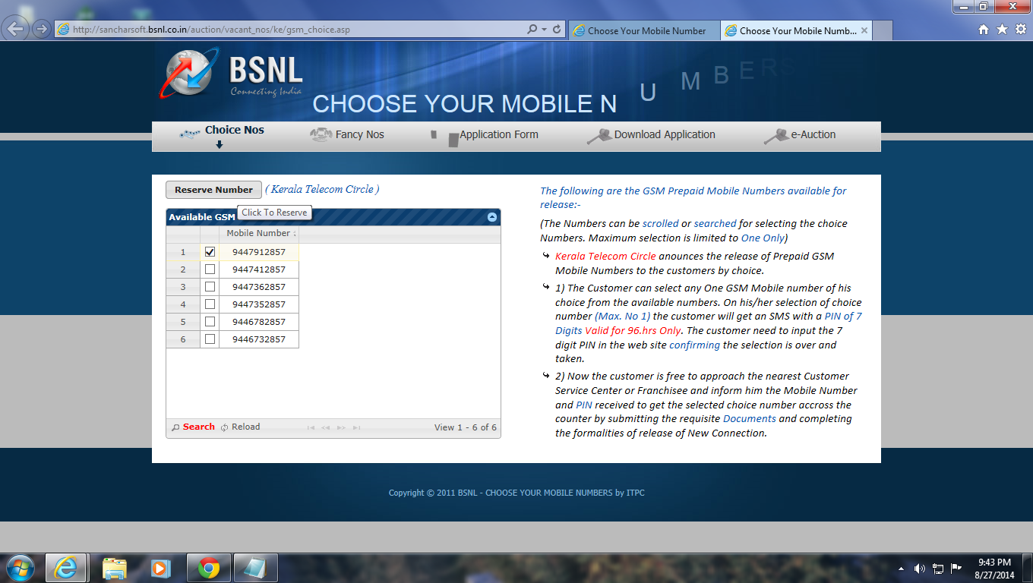Show hidden system tray icons
The image size is (1033, 583).
click(x=901, y=569)
